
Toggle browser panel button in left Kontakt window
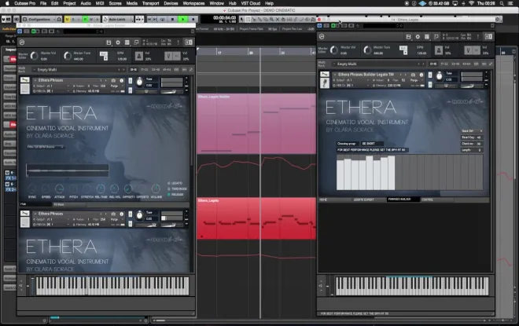click(189, 42)
